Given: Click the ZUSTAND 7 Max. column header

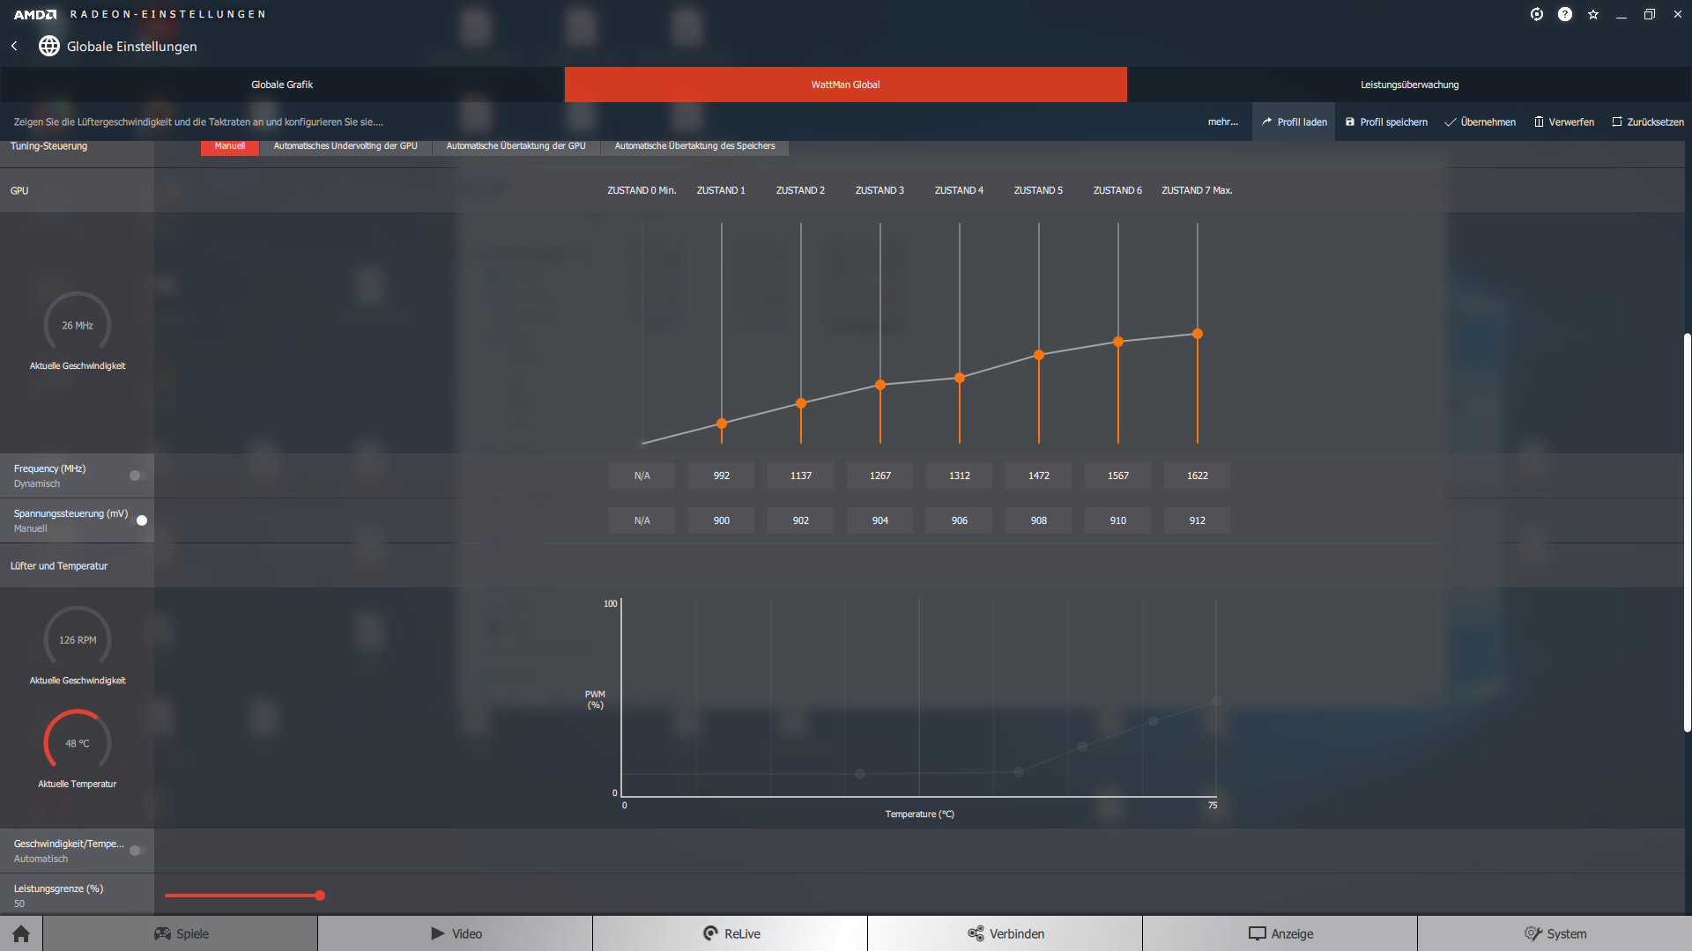Looking at the screenshot, I should 1197,190.
